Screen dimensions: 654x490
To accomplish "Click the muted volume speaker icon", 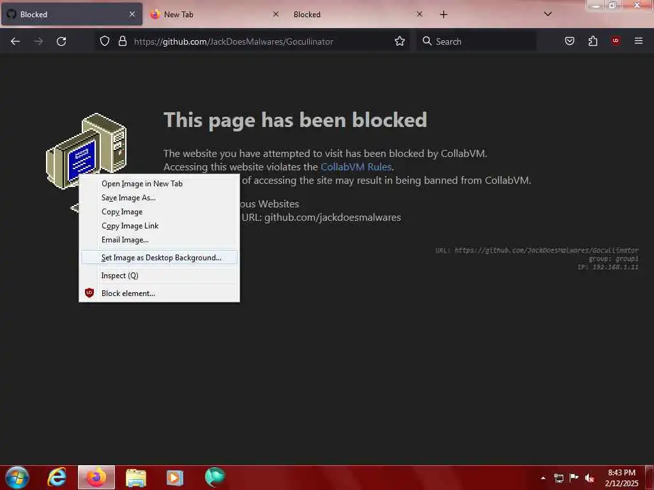I will (x=589, y=478).
